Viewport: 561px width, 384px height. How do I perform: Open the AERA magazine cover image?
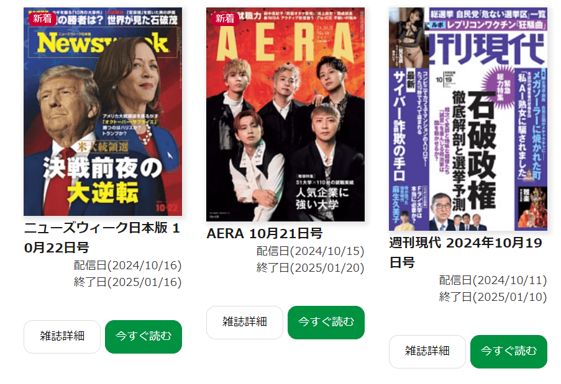tap(285, 114)
